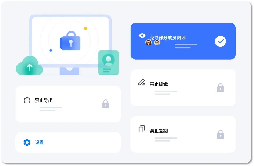Click the green ID card profile icon

(x=108, y=63)
